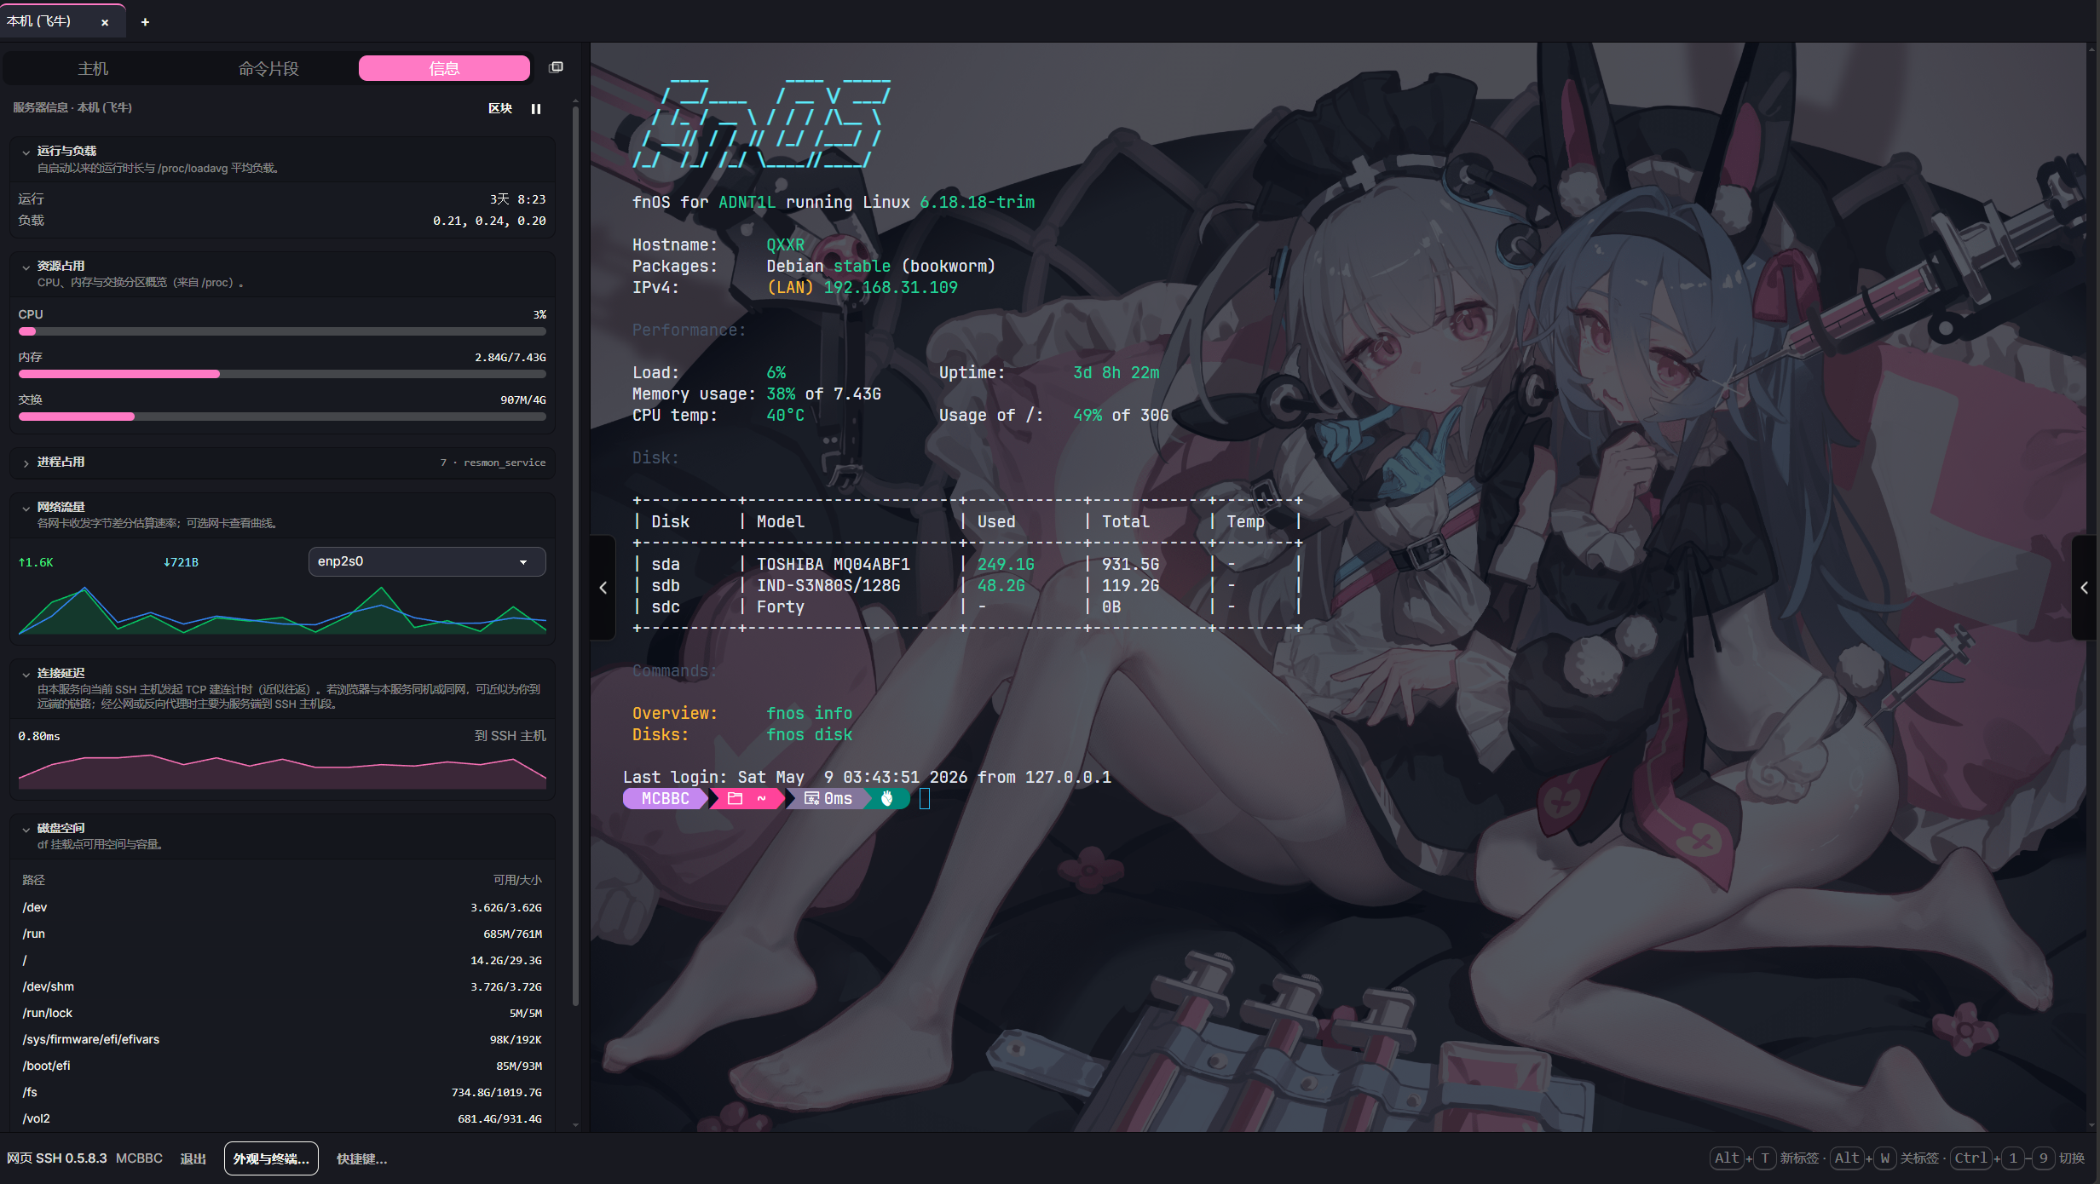Select the /boot/efi disk row
2100x1184 pixels.
tap(282, 1066)
